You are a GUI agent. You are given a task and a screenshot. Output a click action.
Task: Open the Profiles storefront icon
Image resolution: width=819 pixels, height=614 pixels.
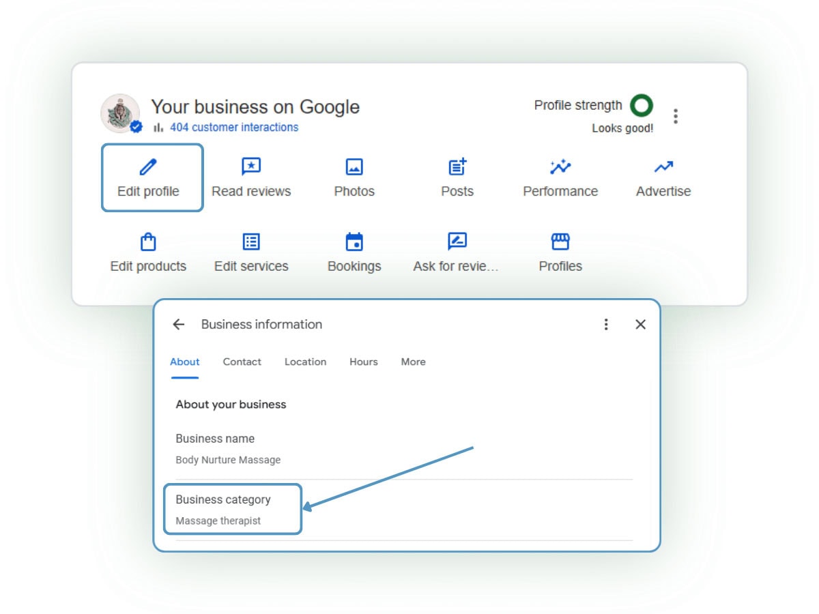(560, 242)
